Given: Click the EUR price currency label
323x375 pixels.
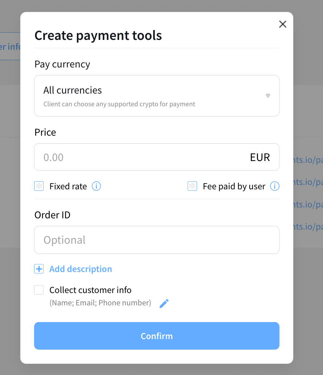Looking at the screenshot, I should 260,157.
